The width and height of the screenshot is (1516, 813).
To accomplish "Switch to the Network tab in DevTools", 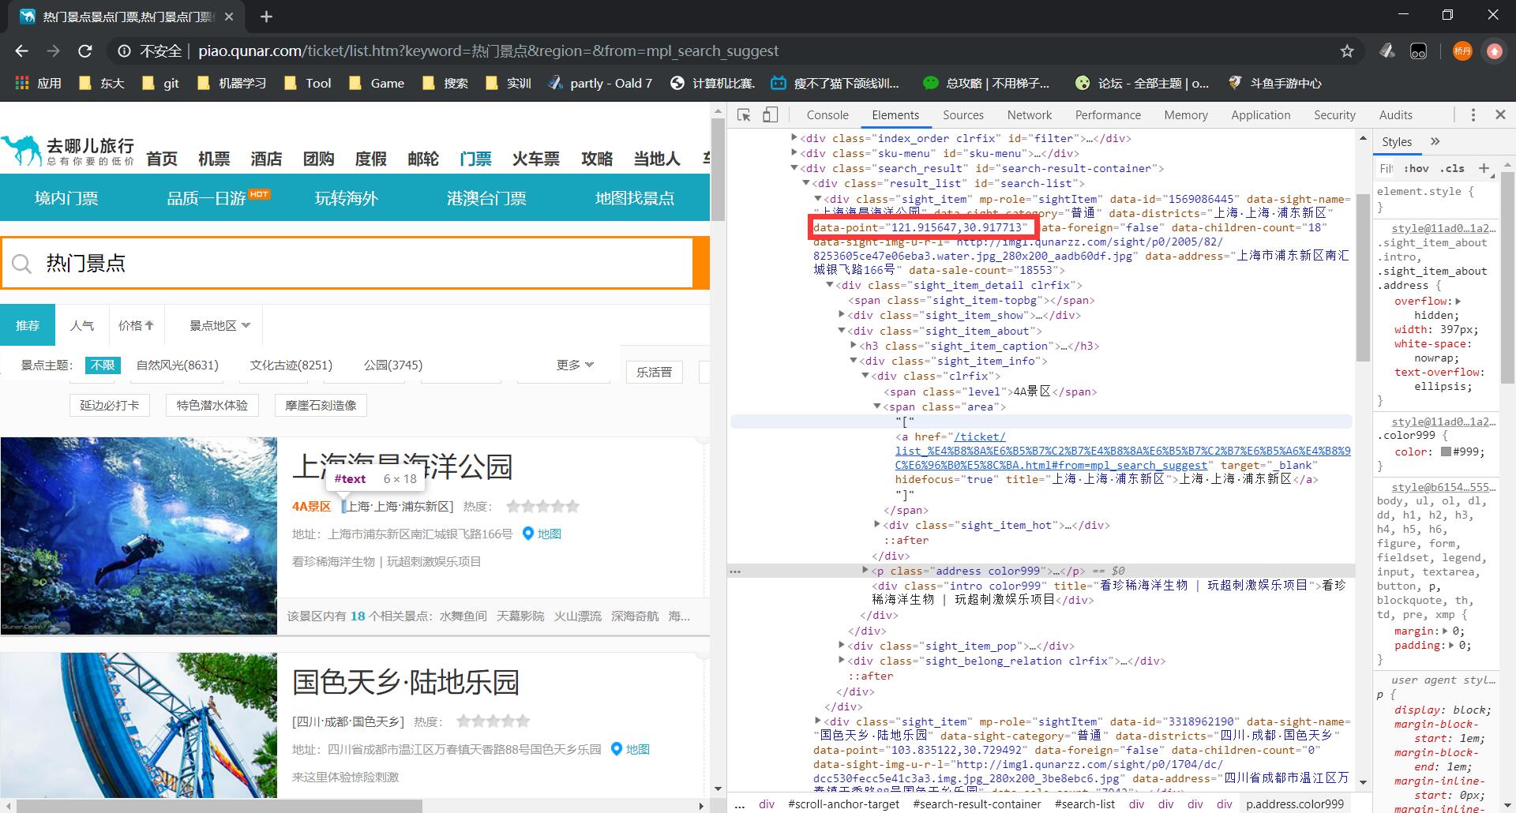I will tap(1030, 115).
